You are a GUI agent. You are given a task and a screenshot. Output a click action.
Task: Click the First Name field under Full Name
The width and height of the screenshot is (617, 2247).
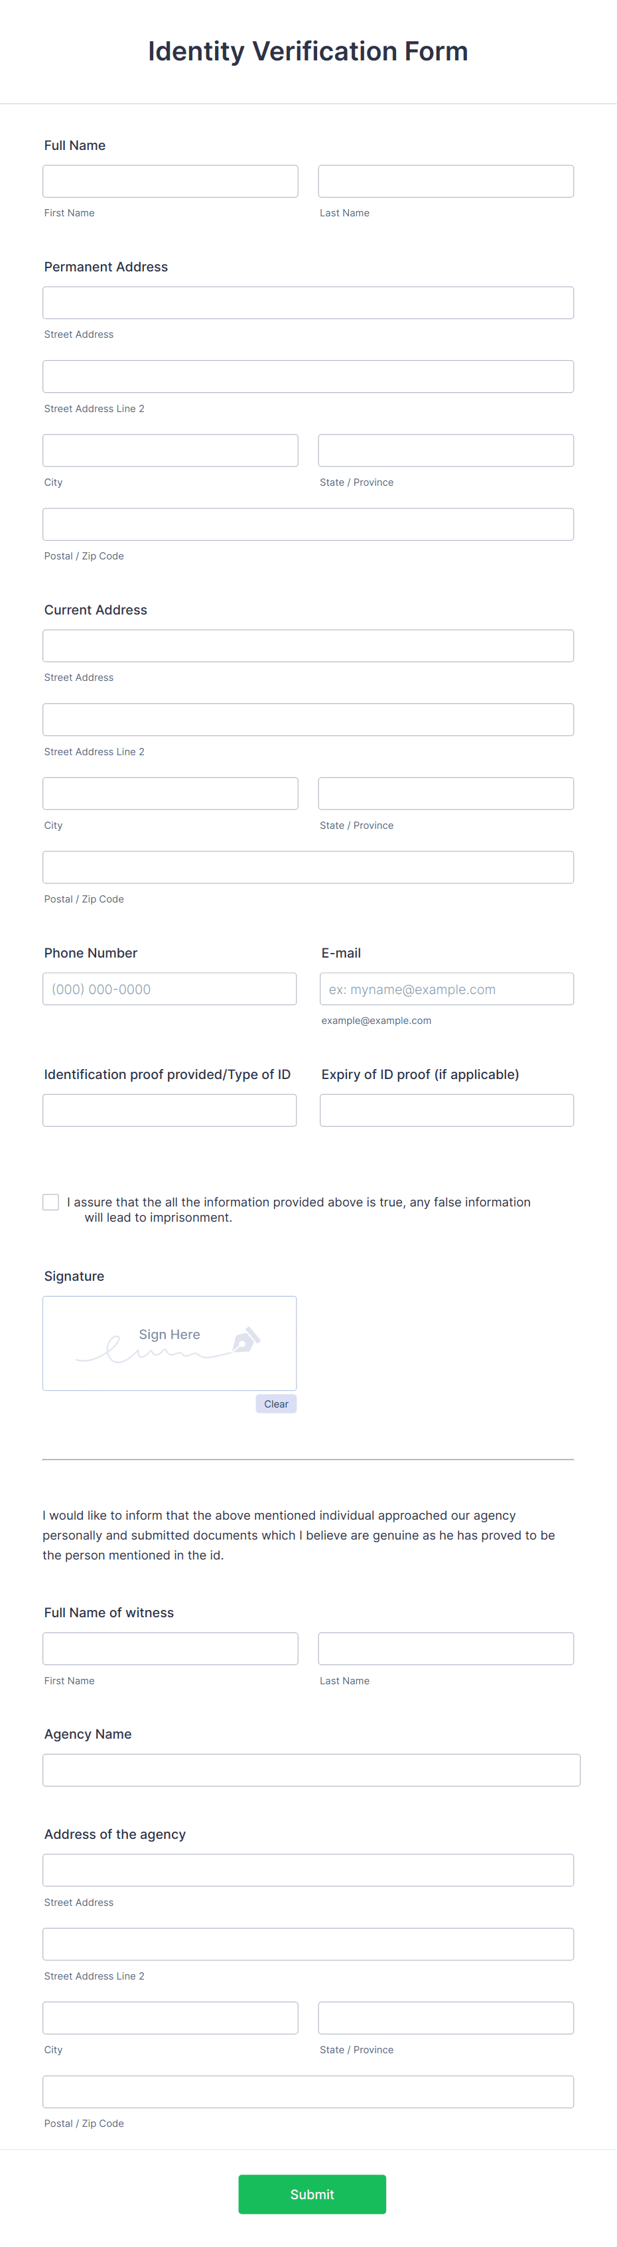pyautogui.click(x=170, y=181)
